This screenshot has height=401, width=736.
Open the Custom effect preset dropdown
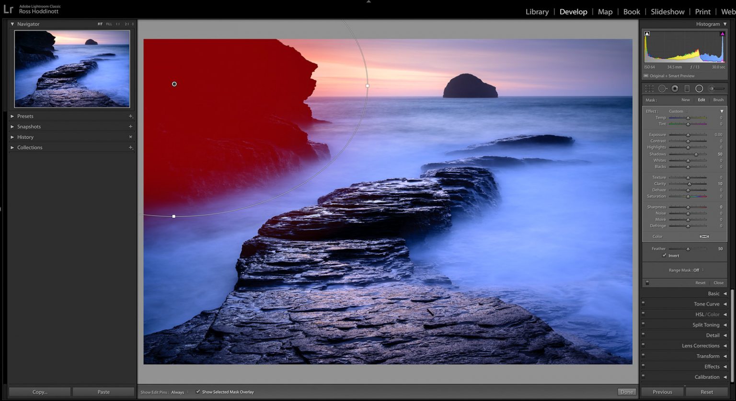tap(677, 111)
